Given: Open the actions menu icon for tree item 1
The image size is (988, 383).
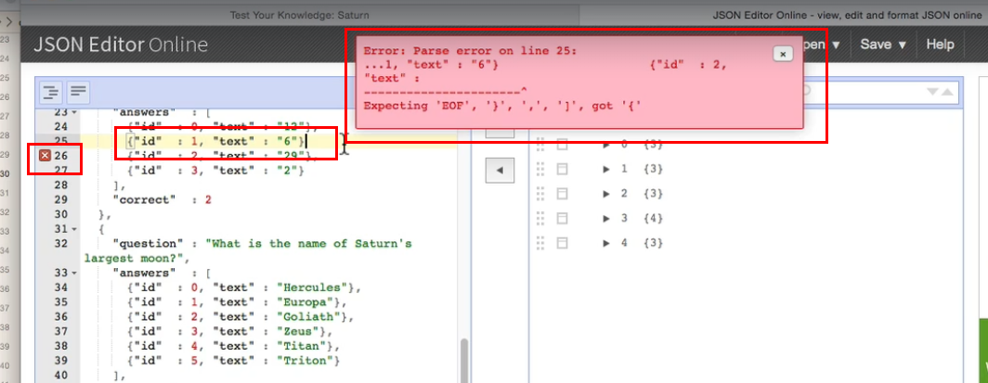Looking at the screenshot, I should click(x=562, y=169).
